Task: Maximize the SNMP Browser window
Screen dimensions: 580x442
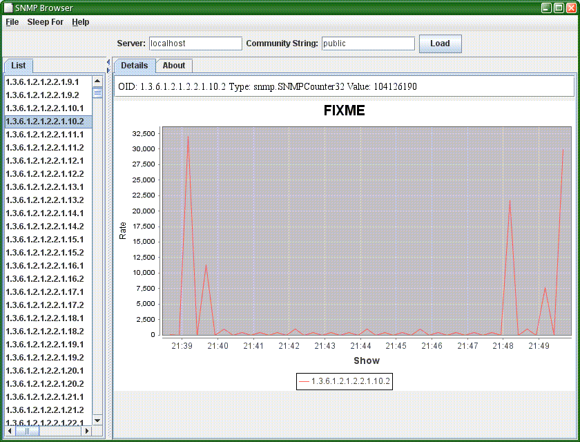Action: point(559,8)
